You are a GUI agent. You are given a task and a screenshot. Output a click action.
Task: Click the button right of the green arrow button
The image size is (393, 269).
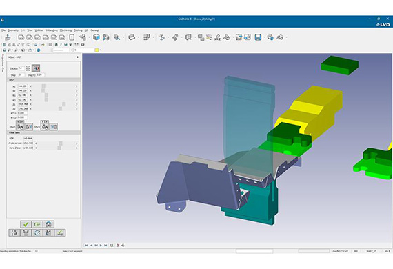coord(49,224)
